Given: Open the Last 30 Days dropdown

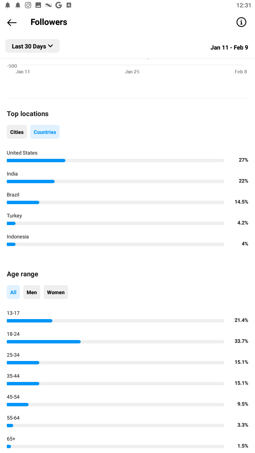Looking at the screenshot, I should coord(32,46).
